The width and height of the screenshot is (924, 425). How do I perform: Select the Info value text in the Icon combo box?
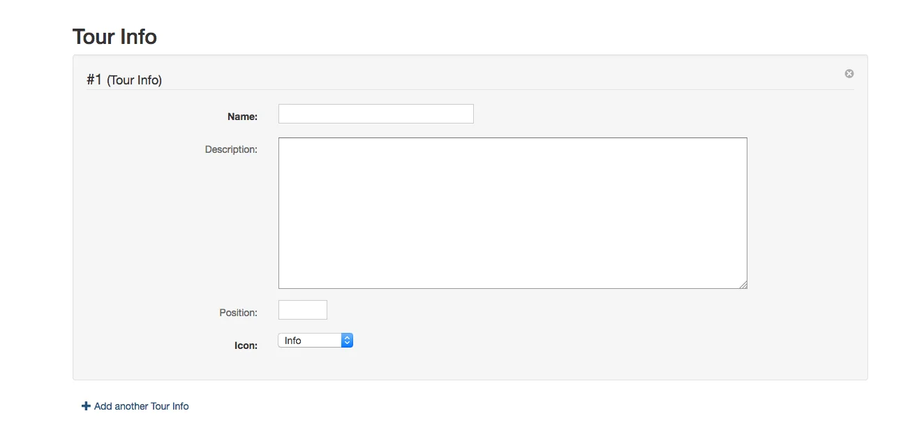coord(293,341)
